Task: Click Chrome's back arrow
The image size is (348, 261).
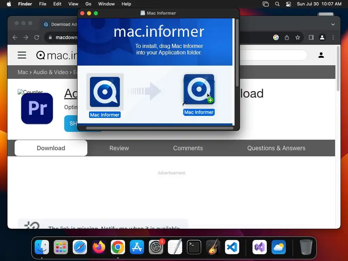Action: [x=15, y=37]
